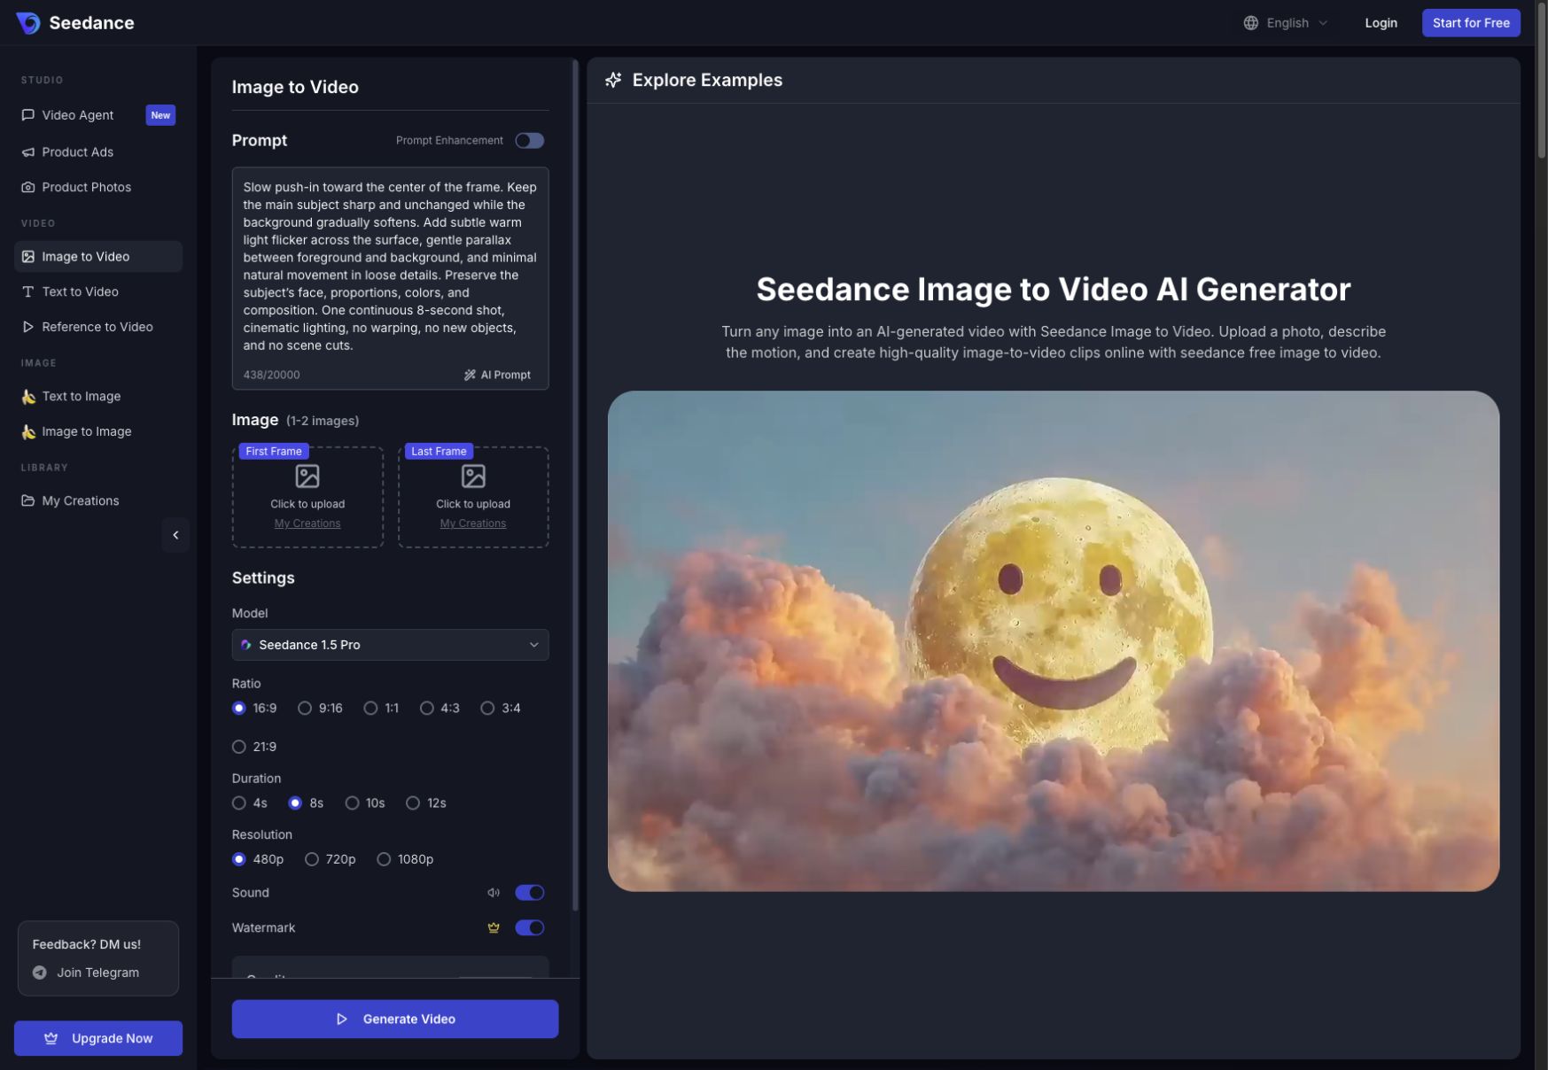The image size is (1548, 1070).
Task: Click the AI Prompt magic wand icon
Action: 470,375
